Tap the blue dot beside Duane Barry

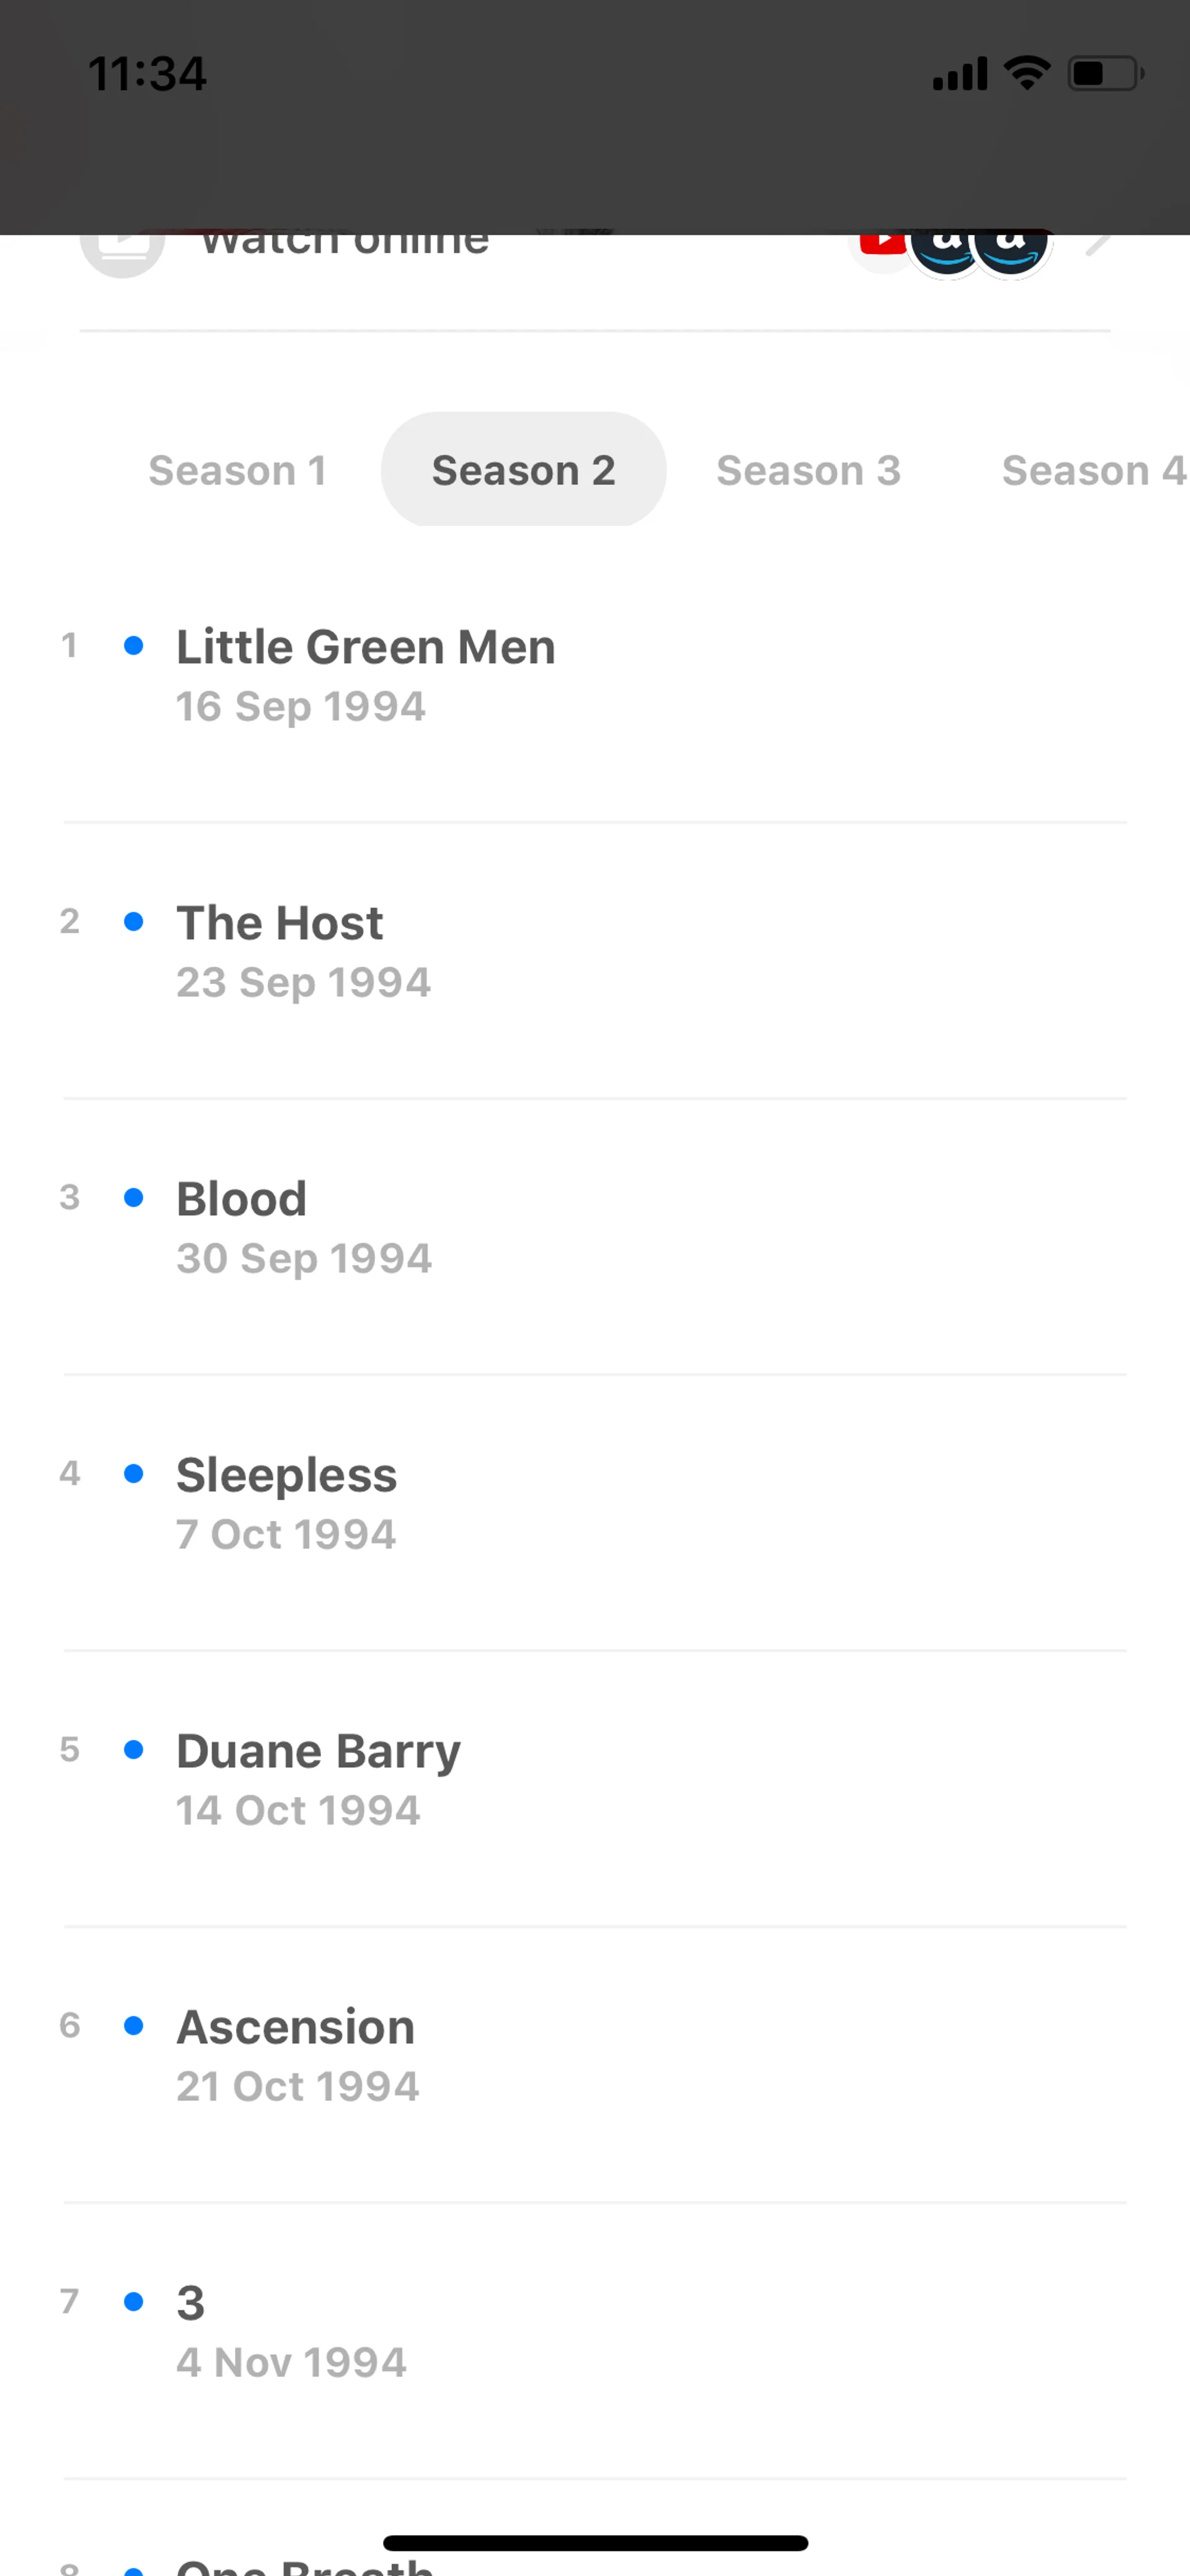click(x=133, y=1750)
